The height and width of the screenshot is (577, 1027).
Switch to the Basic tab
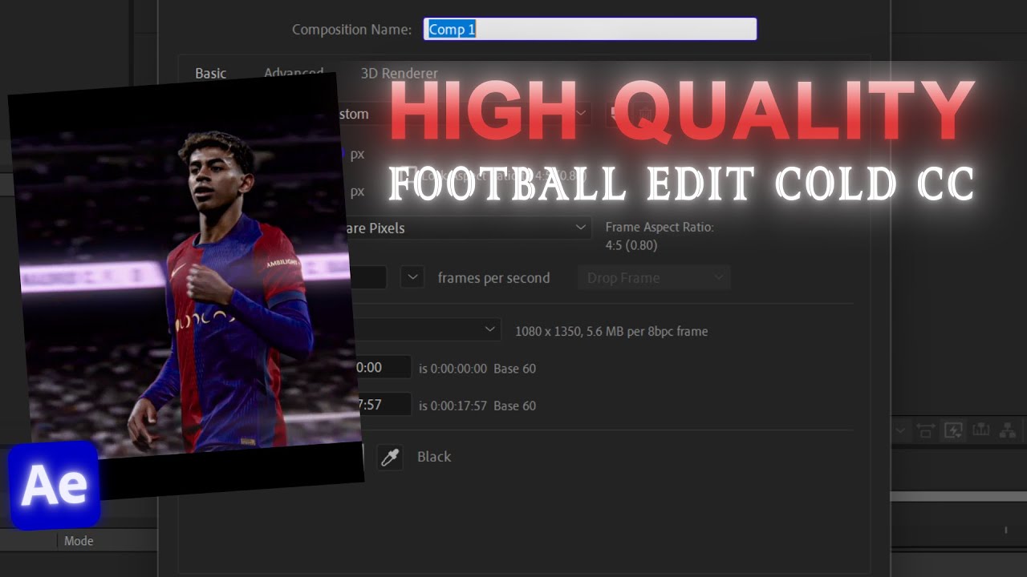tap(211, 73)
